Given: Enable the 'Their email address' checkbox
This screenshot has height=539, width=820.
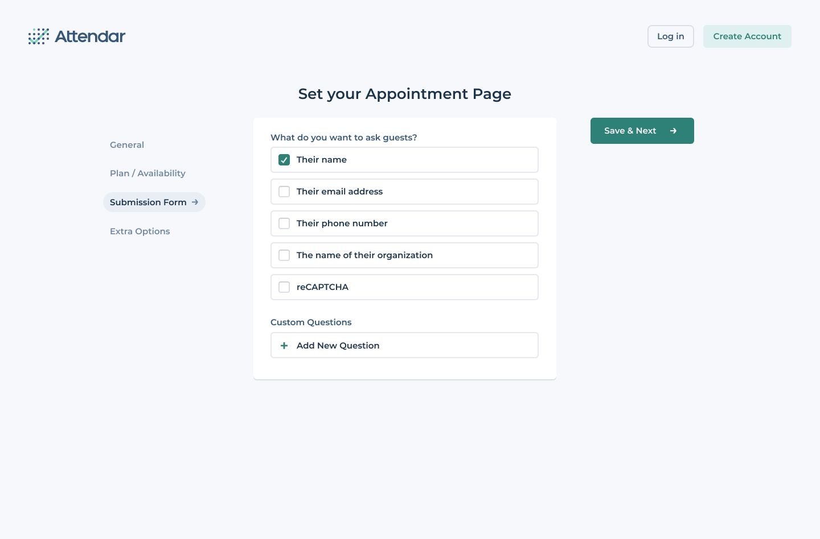Looking at the screenshot, I should (x=284, y=192).
